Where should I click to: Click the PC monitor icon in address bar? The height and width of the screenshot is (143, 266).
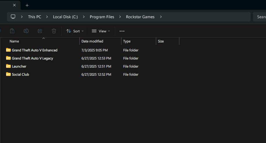click(13, 17)
